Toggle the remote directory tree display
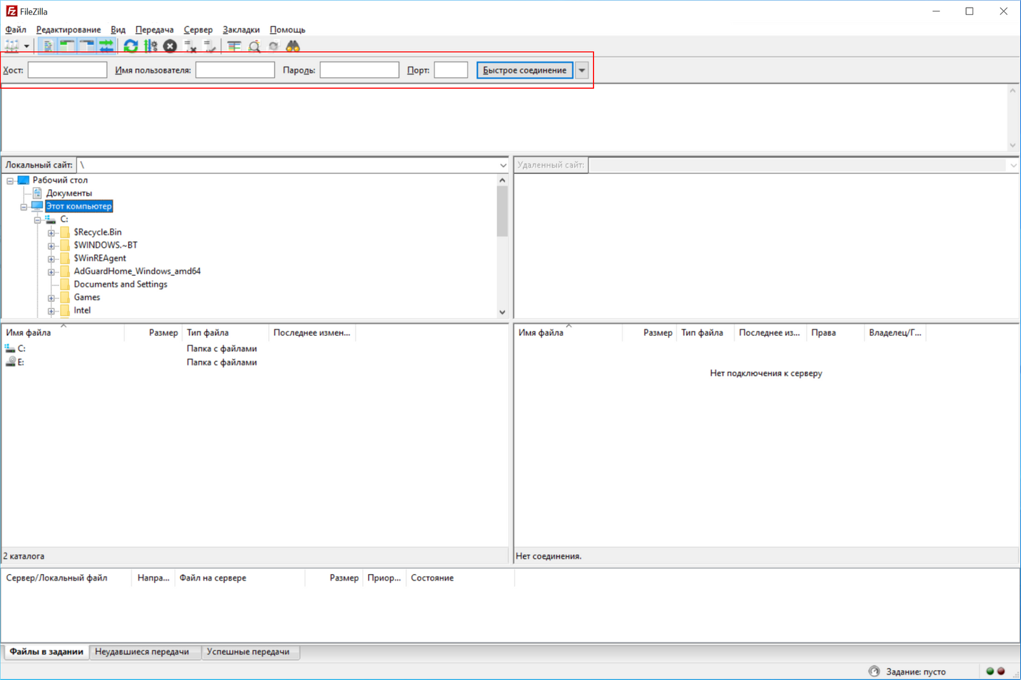 (x=87, y=46)
